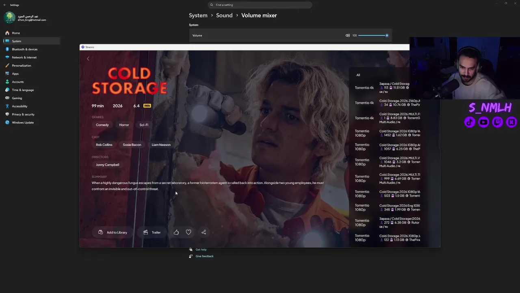Select the Comedy genre tag
Viewport: 520px width, 293px height.
pyautogui.click(x=102, y=125)
